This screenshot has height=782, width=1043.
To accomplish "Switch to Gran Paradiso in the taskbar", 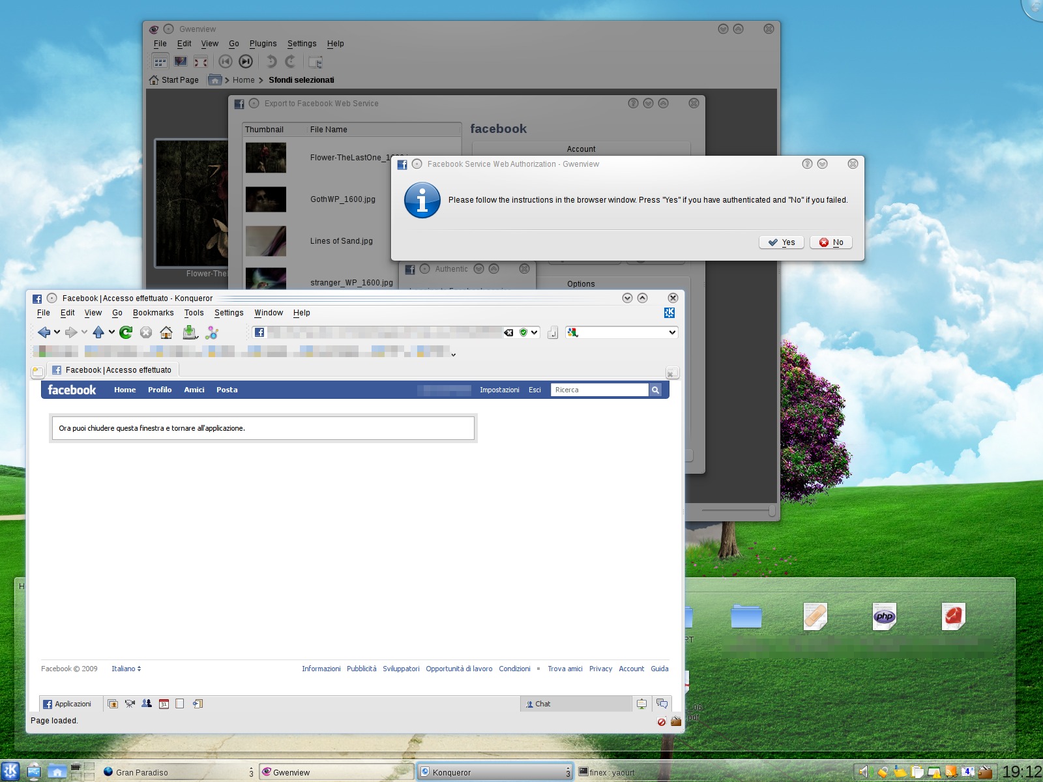I will [x=178, y=772].
